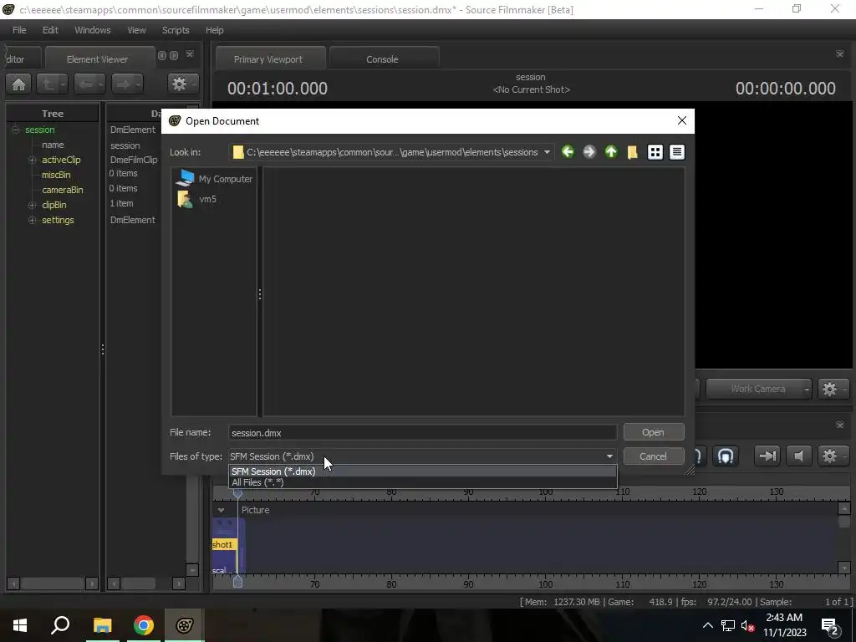Show hidden system tray icons
This screenshot has width=856, height=642.
click(707, 625)
